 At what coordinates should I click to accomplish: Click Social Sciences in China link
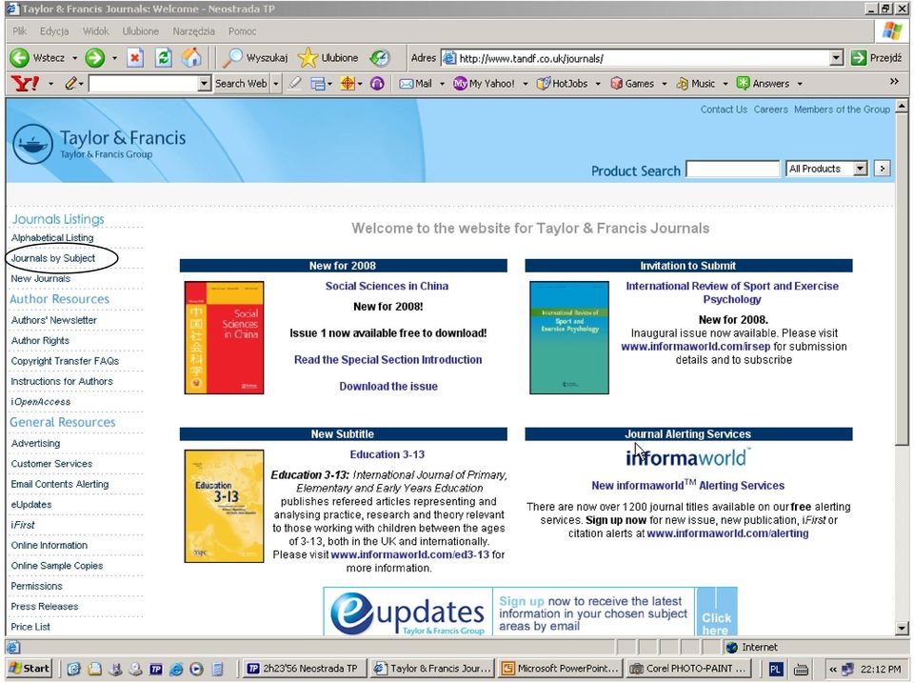tap(387, 286)
